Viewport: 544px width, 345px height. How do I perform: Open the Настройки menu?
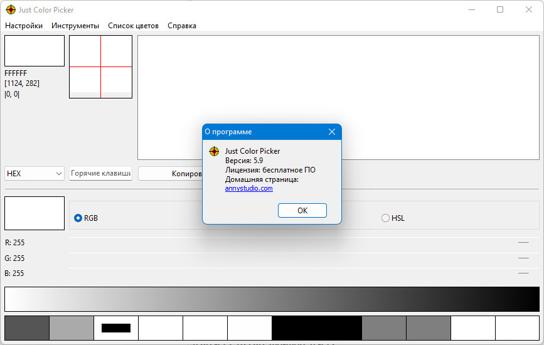coord(24,26)
